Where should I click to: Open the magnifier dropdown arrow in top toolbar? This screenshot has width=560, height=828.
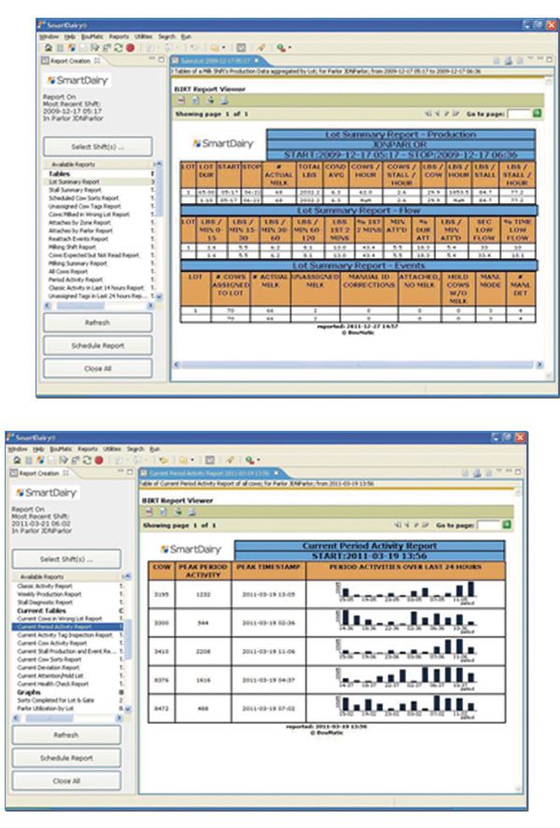pyautogui.click(x=289, y=48)
